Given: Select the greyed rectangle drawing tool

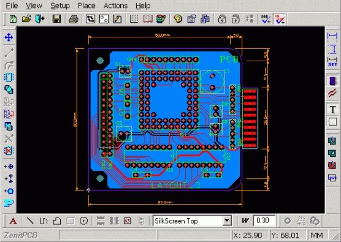Looking at the screenshot, I should point(71,221).
